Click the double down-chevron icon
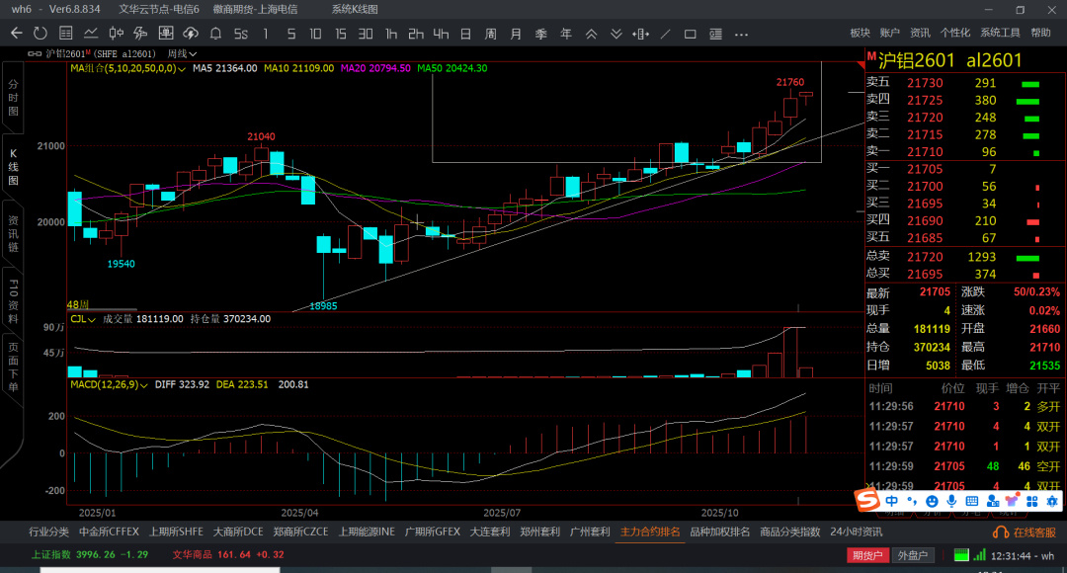1067x573 pixels. click(616, 34)
